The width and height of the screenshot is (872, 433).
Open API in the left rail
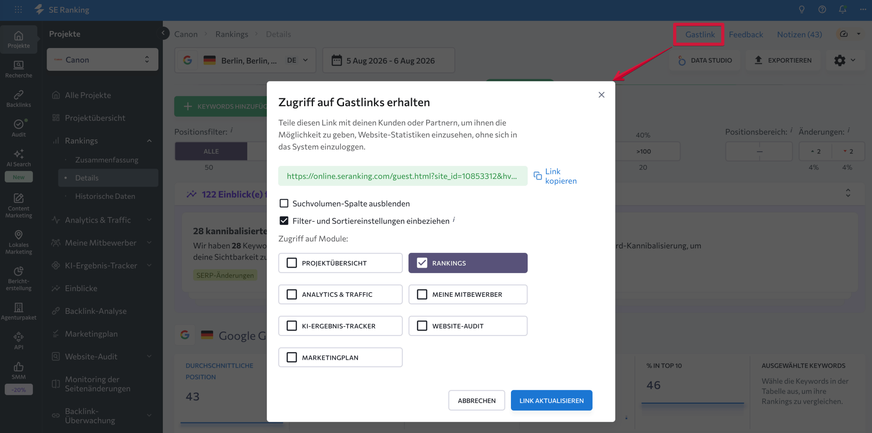pyautogui.click(x=19, y=341)
